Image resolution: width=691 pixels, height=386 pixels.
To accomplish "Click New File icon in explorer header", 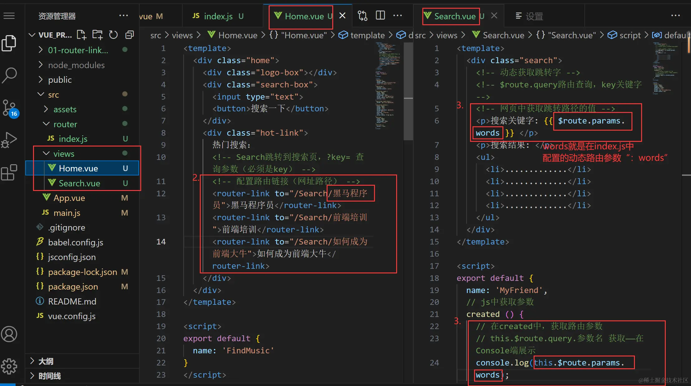I will (81, 35).
